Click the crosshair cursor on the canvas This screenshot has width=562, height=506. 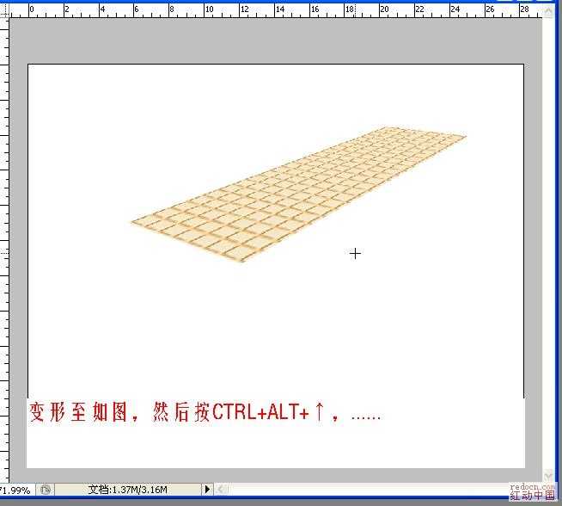(355, 253)
